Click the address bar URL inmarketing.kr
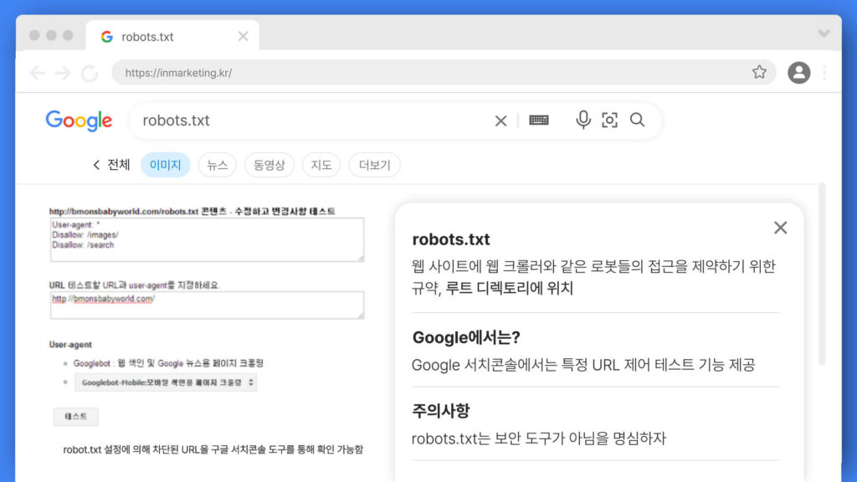 pos(178,73)
